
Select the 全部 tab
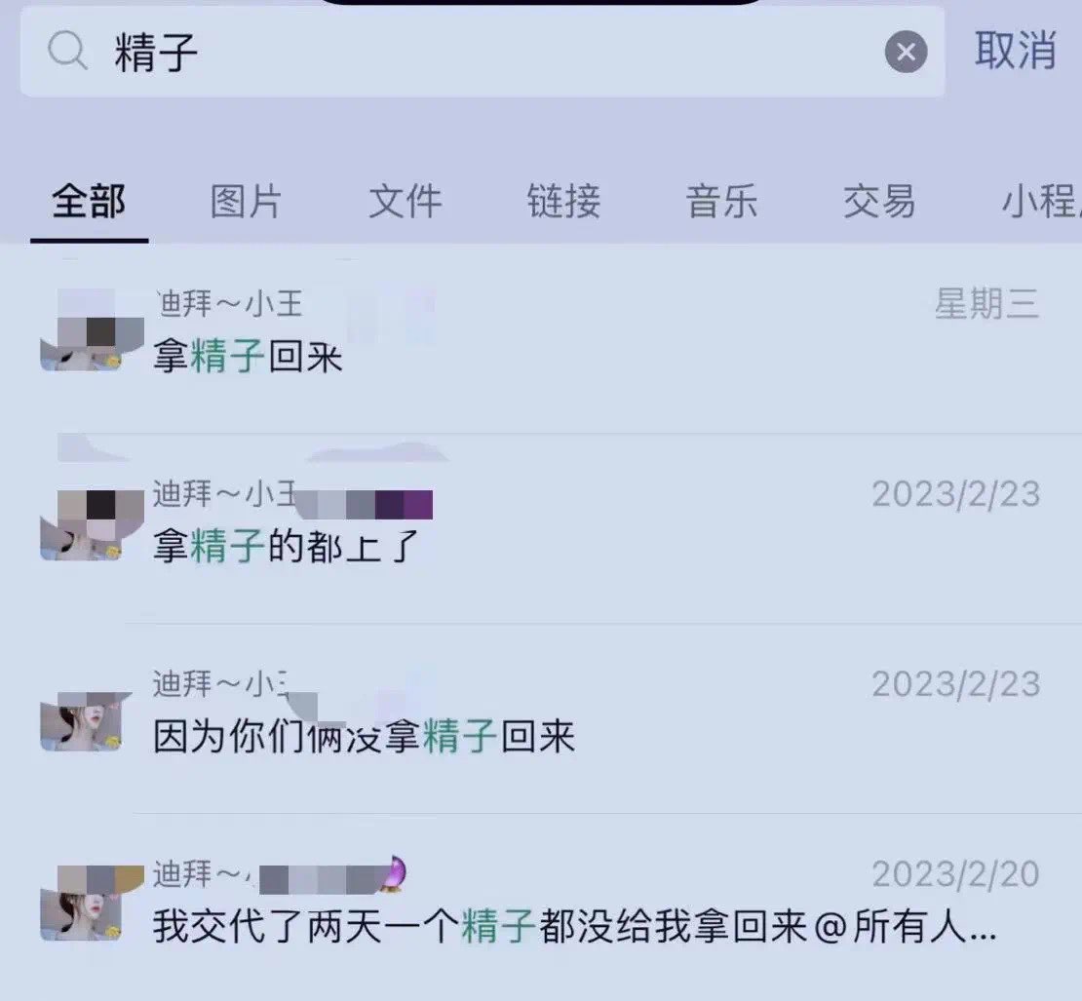pos(89,202)
